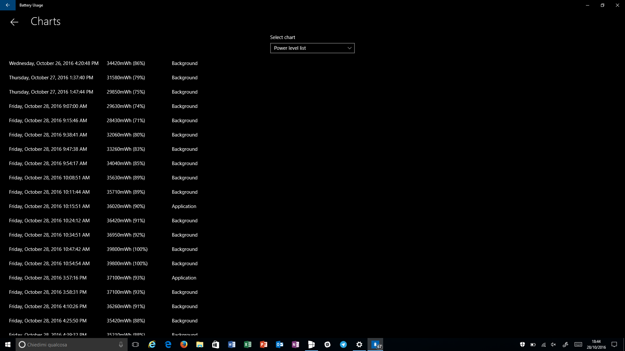This screenshot has width=625, height=351.
Task: Select the 31580mWh (79%) value
Action: point(126,78)
